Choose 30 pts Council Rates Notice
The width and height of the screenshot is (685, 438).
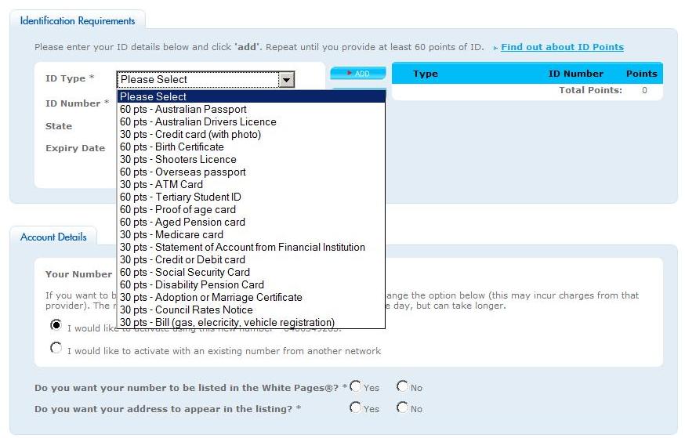(187, 310)
